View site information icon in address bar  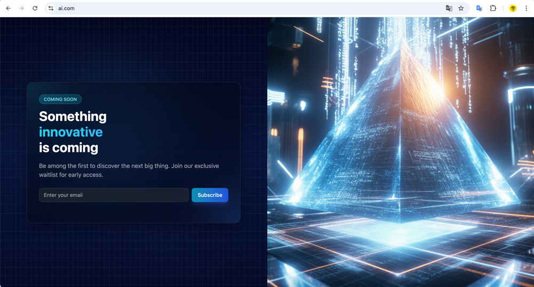coord(51,8)
